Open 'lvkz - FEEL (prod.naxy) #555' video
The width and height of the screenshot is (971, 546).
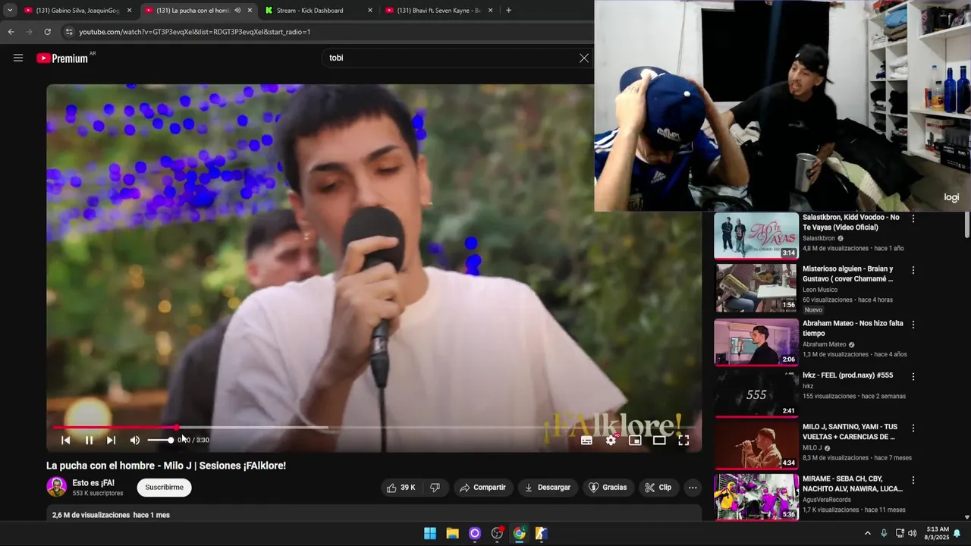coord(847,375)
